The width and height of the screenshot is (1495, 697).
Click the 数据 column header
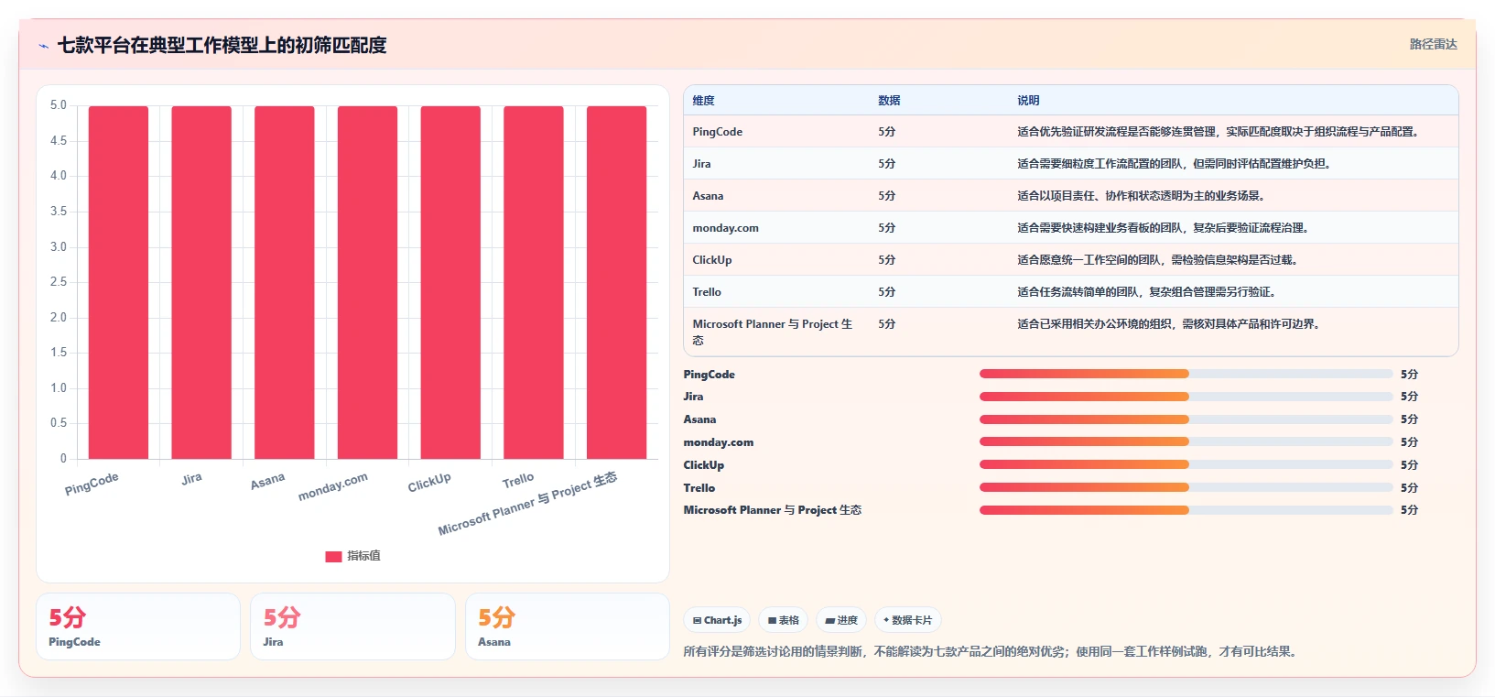click(x=889, y=101)
